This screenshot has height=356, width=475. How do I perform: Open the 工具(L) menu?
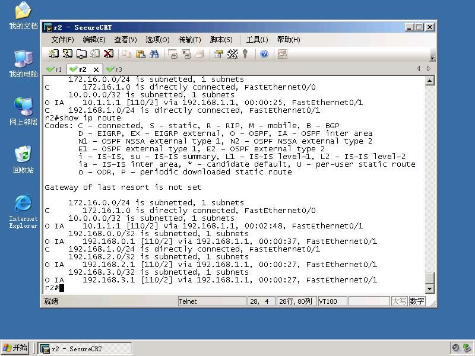(257, 40)
